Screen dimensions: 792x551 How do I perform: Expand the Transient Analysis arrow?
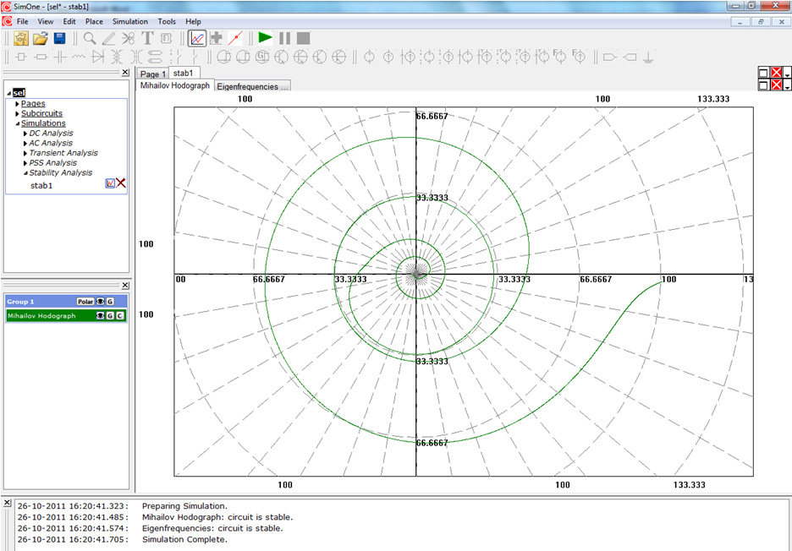25,154
